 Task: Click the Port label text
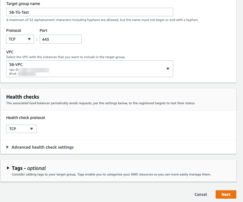[44, 30]
